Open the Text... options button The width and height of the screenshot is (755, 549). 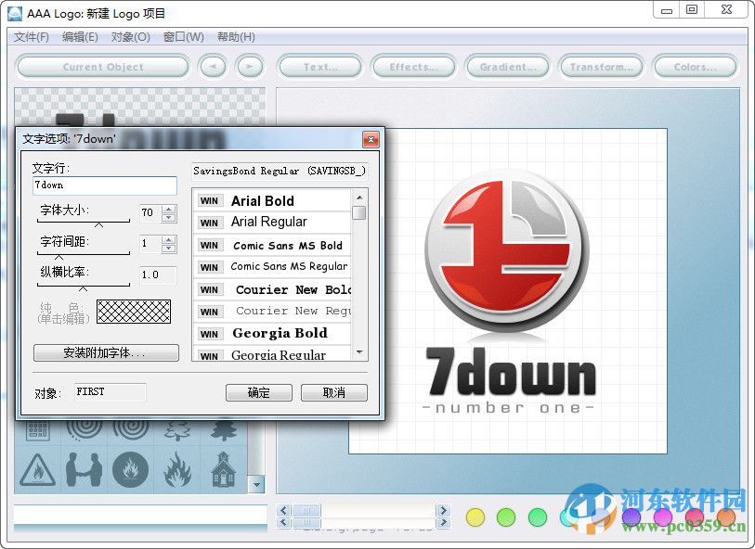320,67
